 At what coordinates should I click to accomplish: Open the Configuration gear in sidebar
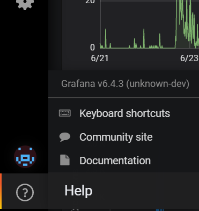(25, 4)
